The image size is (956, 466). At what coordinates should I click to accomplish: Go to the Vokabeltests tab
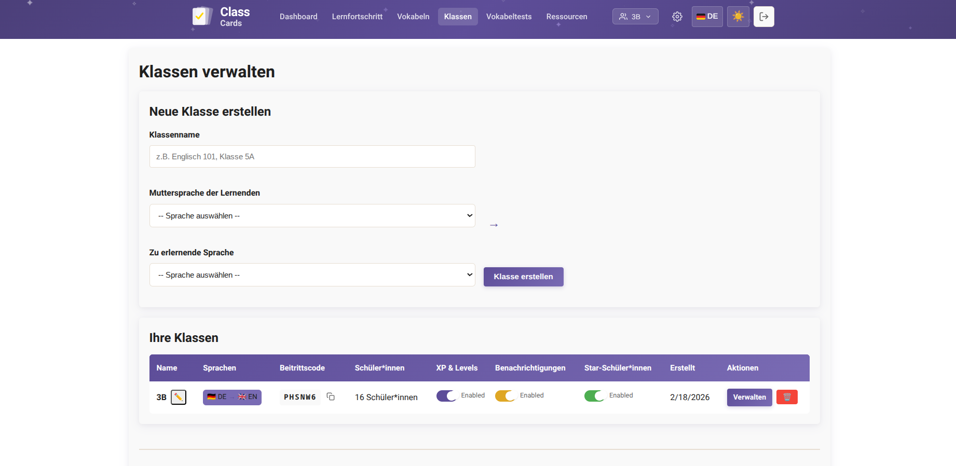509,17
